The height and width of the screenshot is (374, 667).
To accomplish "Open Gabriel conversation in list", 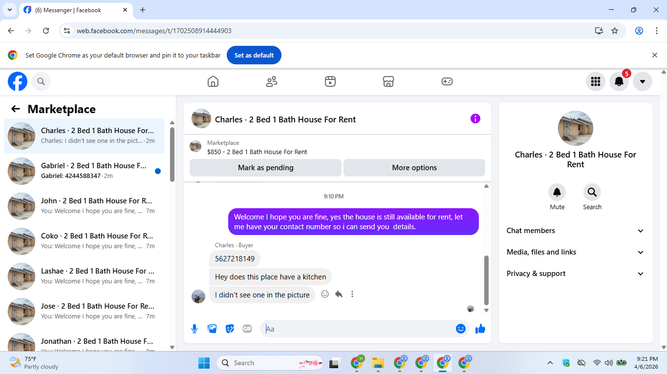I will point(84,171).
